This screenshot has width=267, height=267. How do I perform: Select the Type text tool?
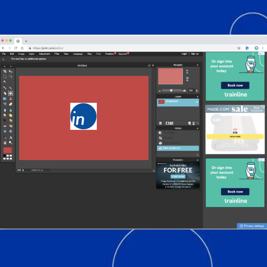tap(11, 138)
